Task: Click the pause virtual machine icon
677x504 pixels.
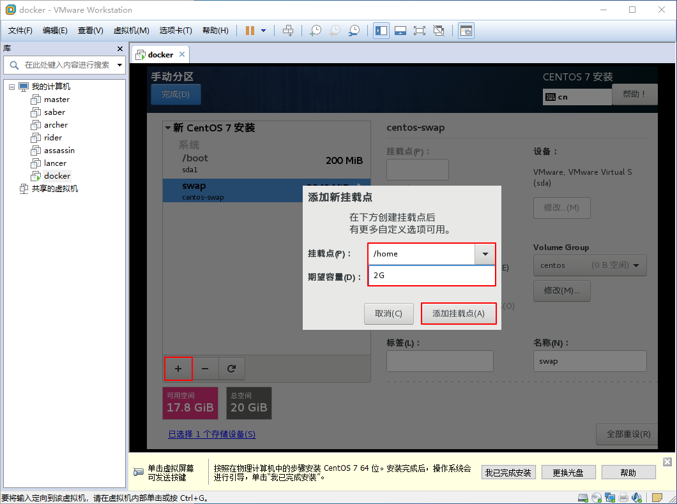Action: click(x=250, y=31)
